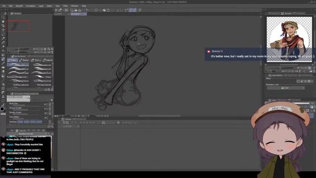Switch to the Sub View tab
The height and width of the screenshot is (178, 316).
286,13
